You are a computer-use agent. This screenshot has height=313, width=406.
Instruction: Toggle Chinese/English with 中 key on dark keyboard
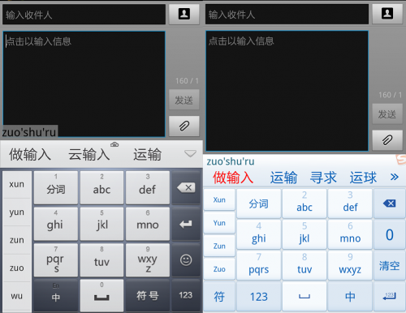pyautogui.click(x=56, y=295)
